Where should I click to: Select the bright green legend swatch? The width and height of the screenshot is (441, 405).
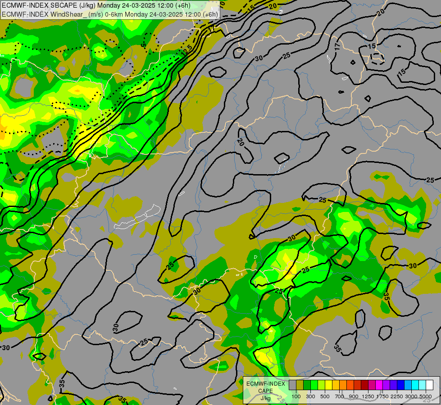click(x=314, y=385)
